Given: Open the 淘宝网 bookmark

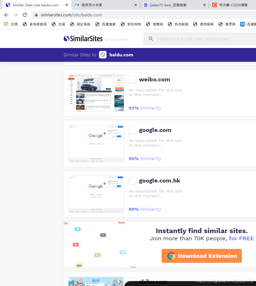Looking at the screenshot, I should click(x=154, y=24).
